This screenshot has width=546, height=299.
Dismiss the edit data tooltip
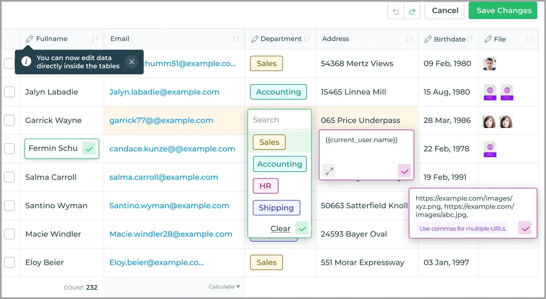tap(131, 62)
